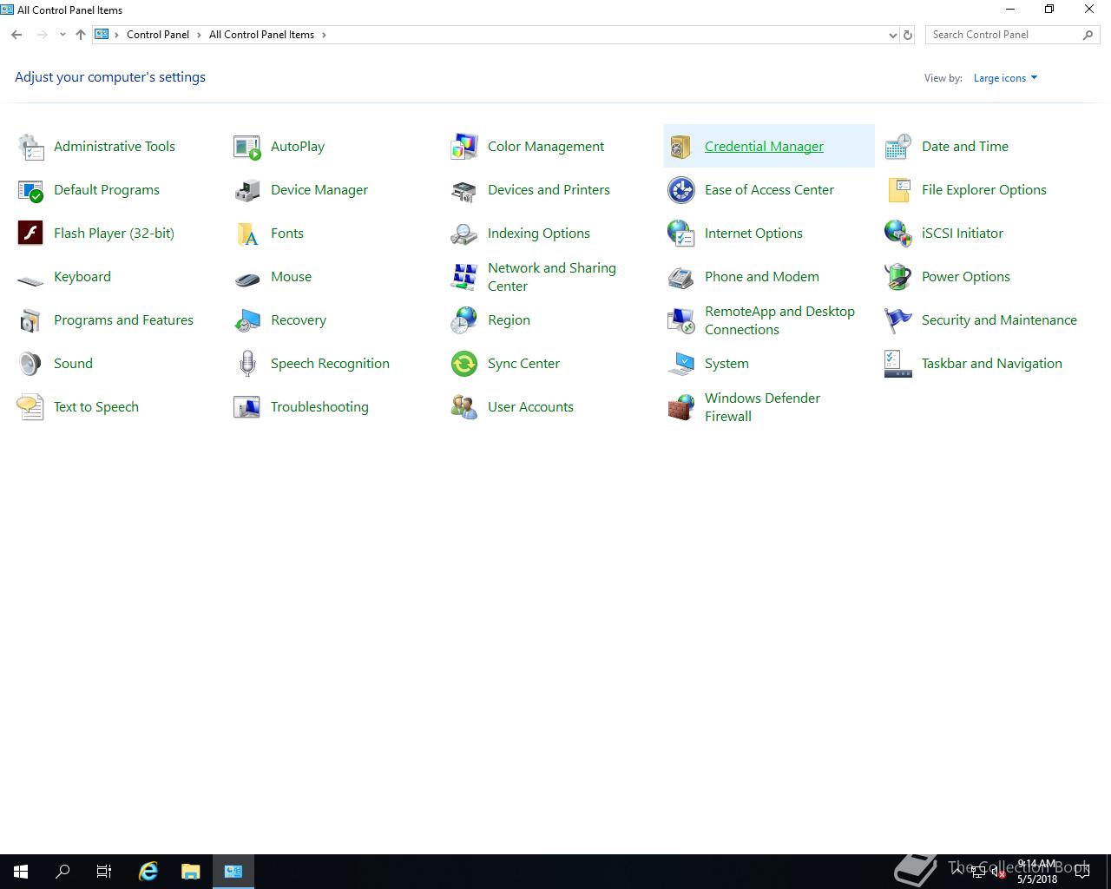Image resolution: width=1111 pixels, height=889 pixels.
Task: Click the All Control Panel Items breadcrumb
Action: coord(261,35)
